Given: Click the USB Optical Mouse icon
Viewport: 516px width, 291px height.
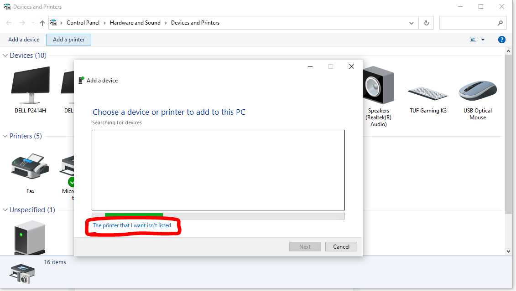Looking at the screenshot, I should 477,91.
